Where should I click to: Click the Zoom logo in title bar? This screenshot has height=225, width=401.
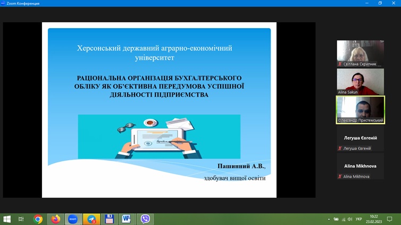click(x=3, y=3)
